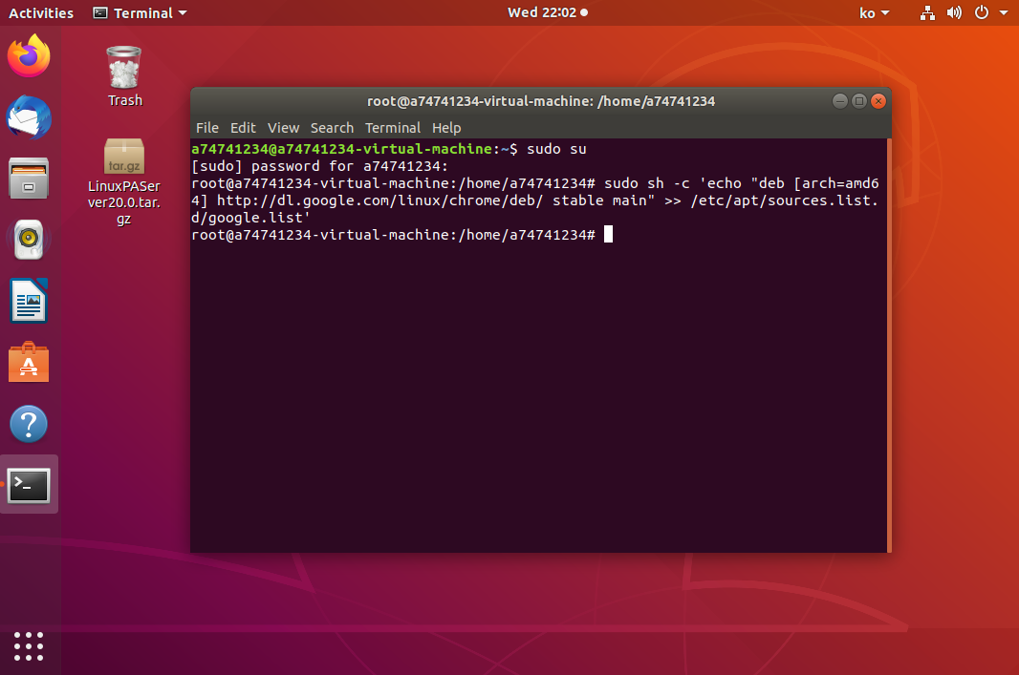Click the dl.google.com URL text
This screenshot has height=675, width=1019.
pyautogui.click(x=379, y=200)
